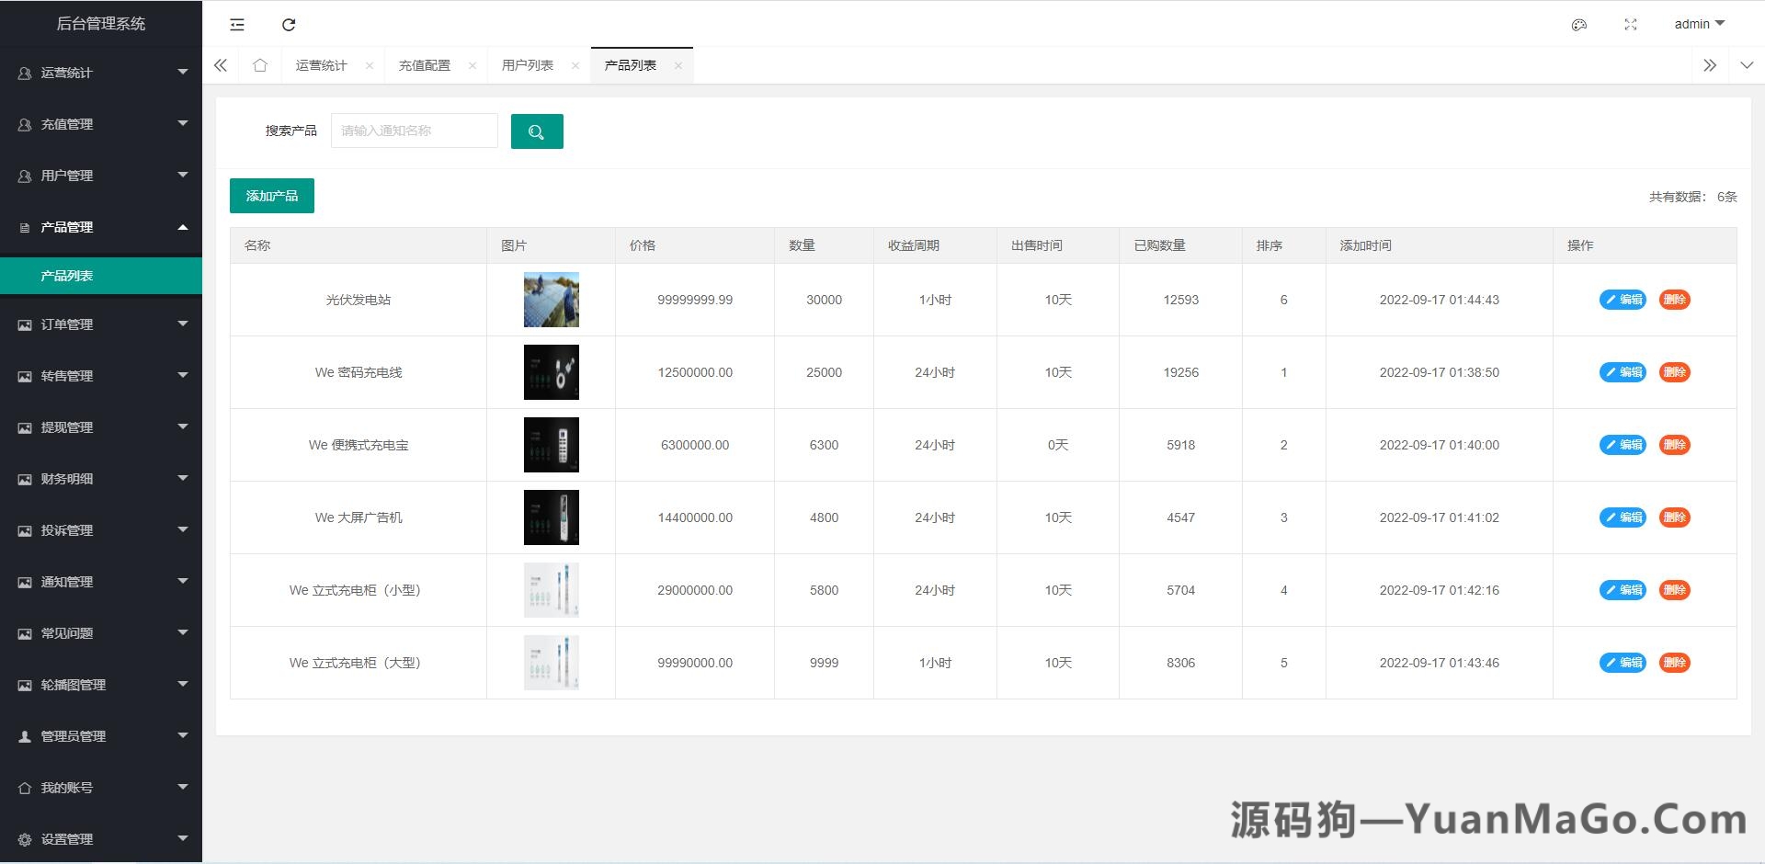This screenshot has height=864, width=1765.
Task: Click the green search magnifier button
Action: (x=537, y=131)
